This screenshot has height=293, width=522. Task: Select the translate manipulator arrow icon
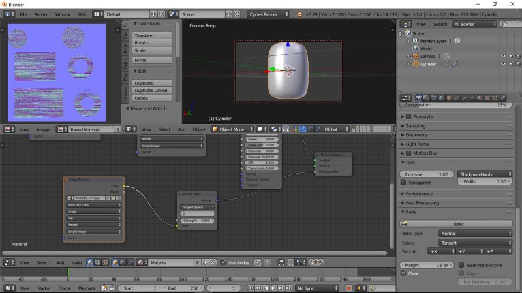[x=303, y=129]
